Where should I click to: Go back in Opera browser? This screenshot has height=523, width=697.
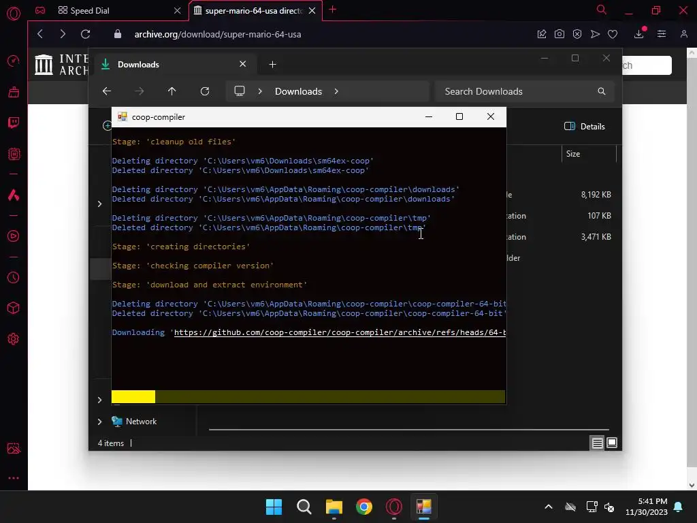(x=40, y=34)
